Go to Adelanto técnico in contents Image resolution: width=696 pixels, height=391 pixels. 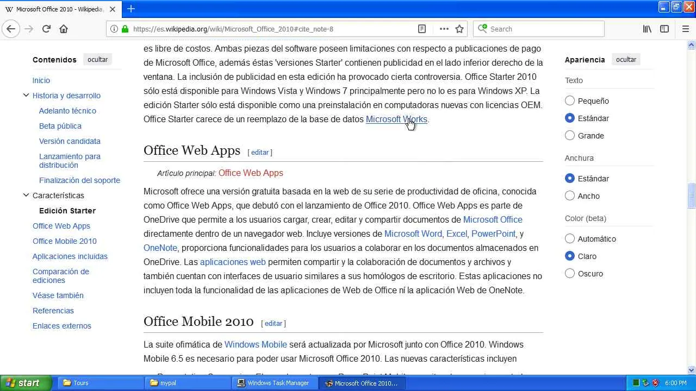click(x=67, y=111)
